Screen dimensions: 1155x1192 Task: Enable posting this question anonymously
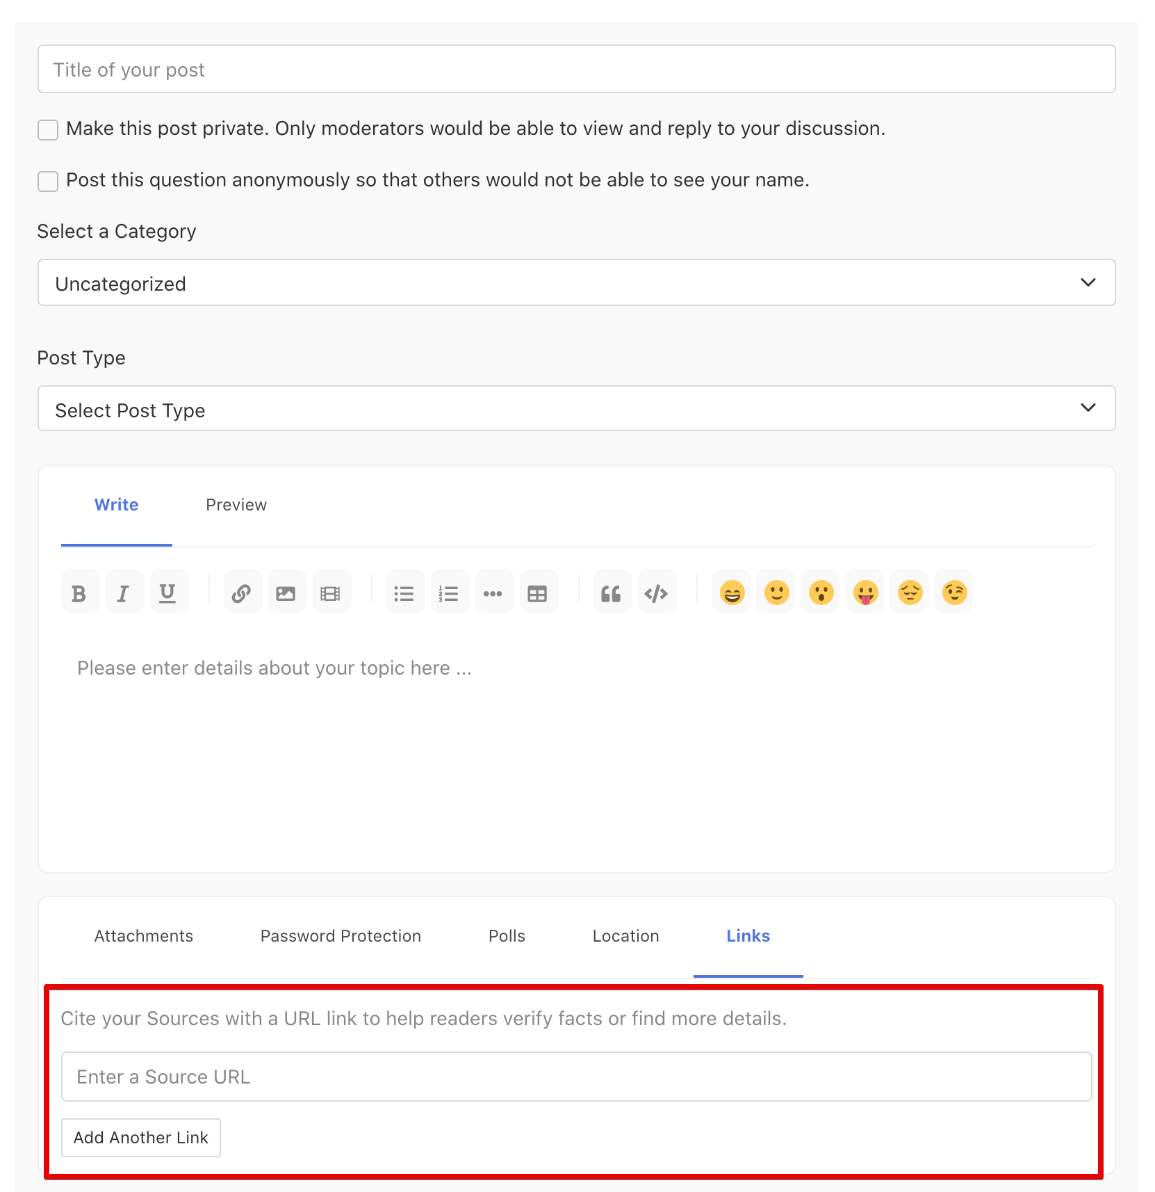pyautogui.click(x=48, y=181)
